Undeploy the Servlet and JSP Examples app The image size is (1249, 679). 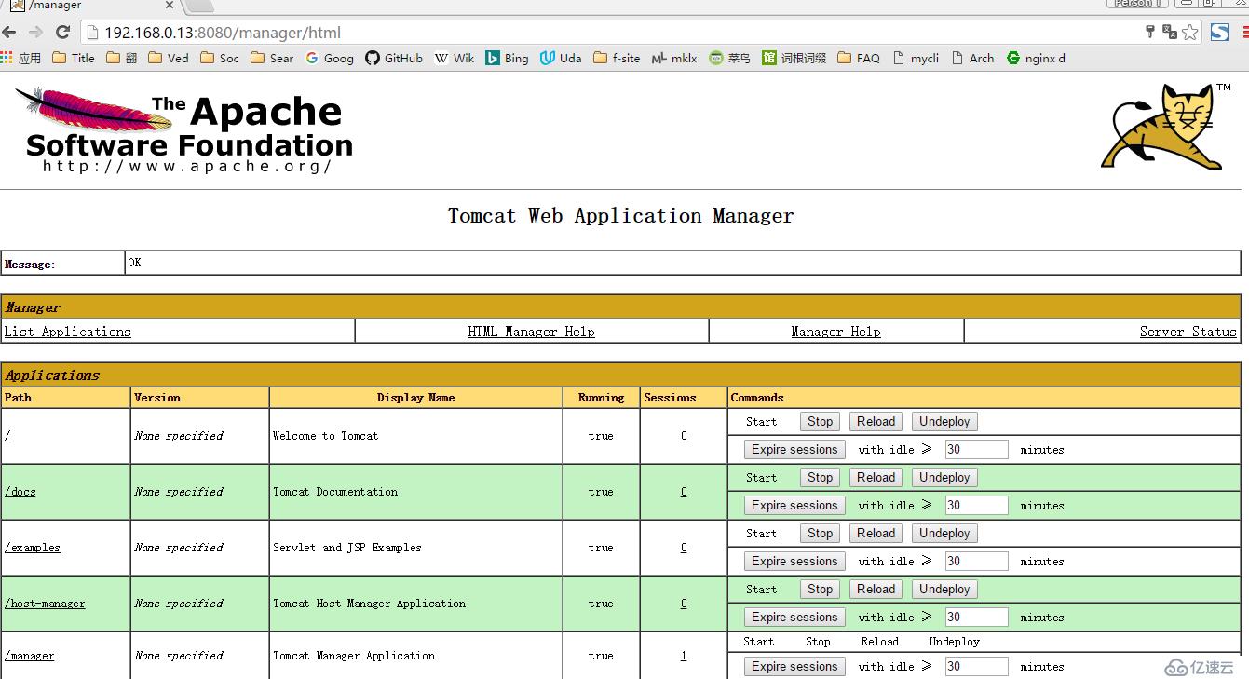click(944, 534)
